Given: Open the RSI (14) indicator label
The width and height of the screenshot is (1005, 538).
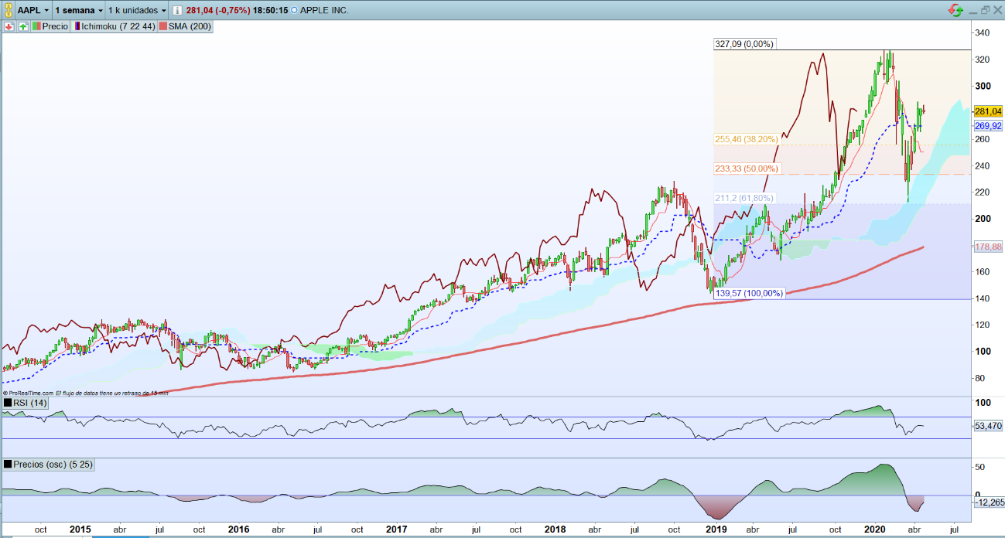Looking at the screenshot, I should pos(26,403).
